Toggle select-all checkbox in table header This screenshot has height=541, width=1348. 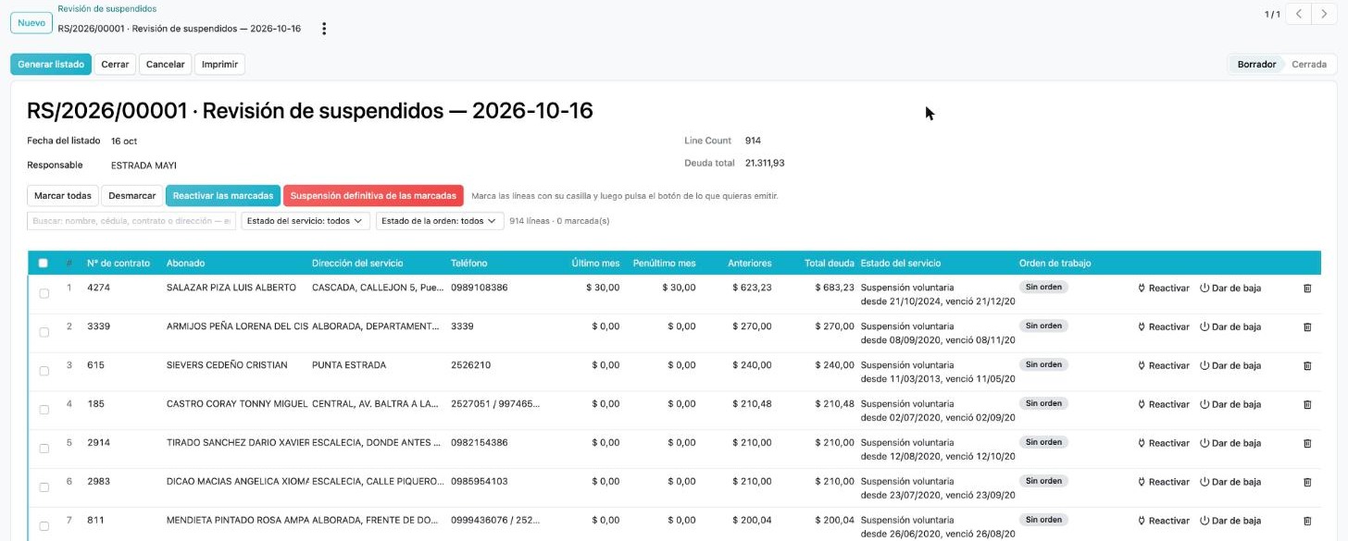click(x=44, y=264)
